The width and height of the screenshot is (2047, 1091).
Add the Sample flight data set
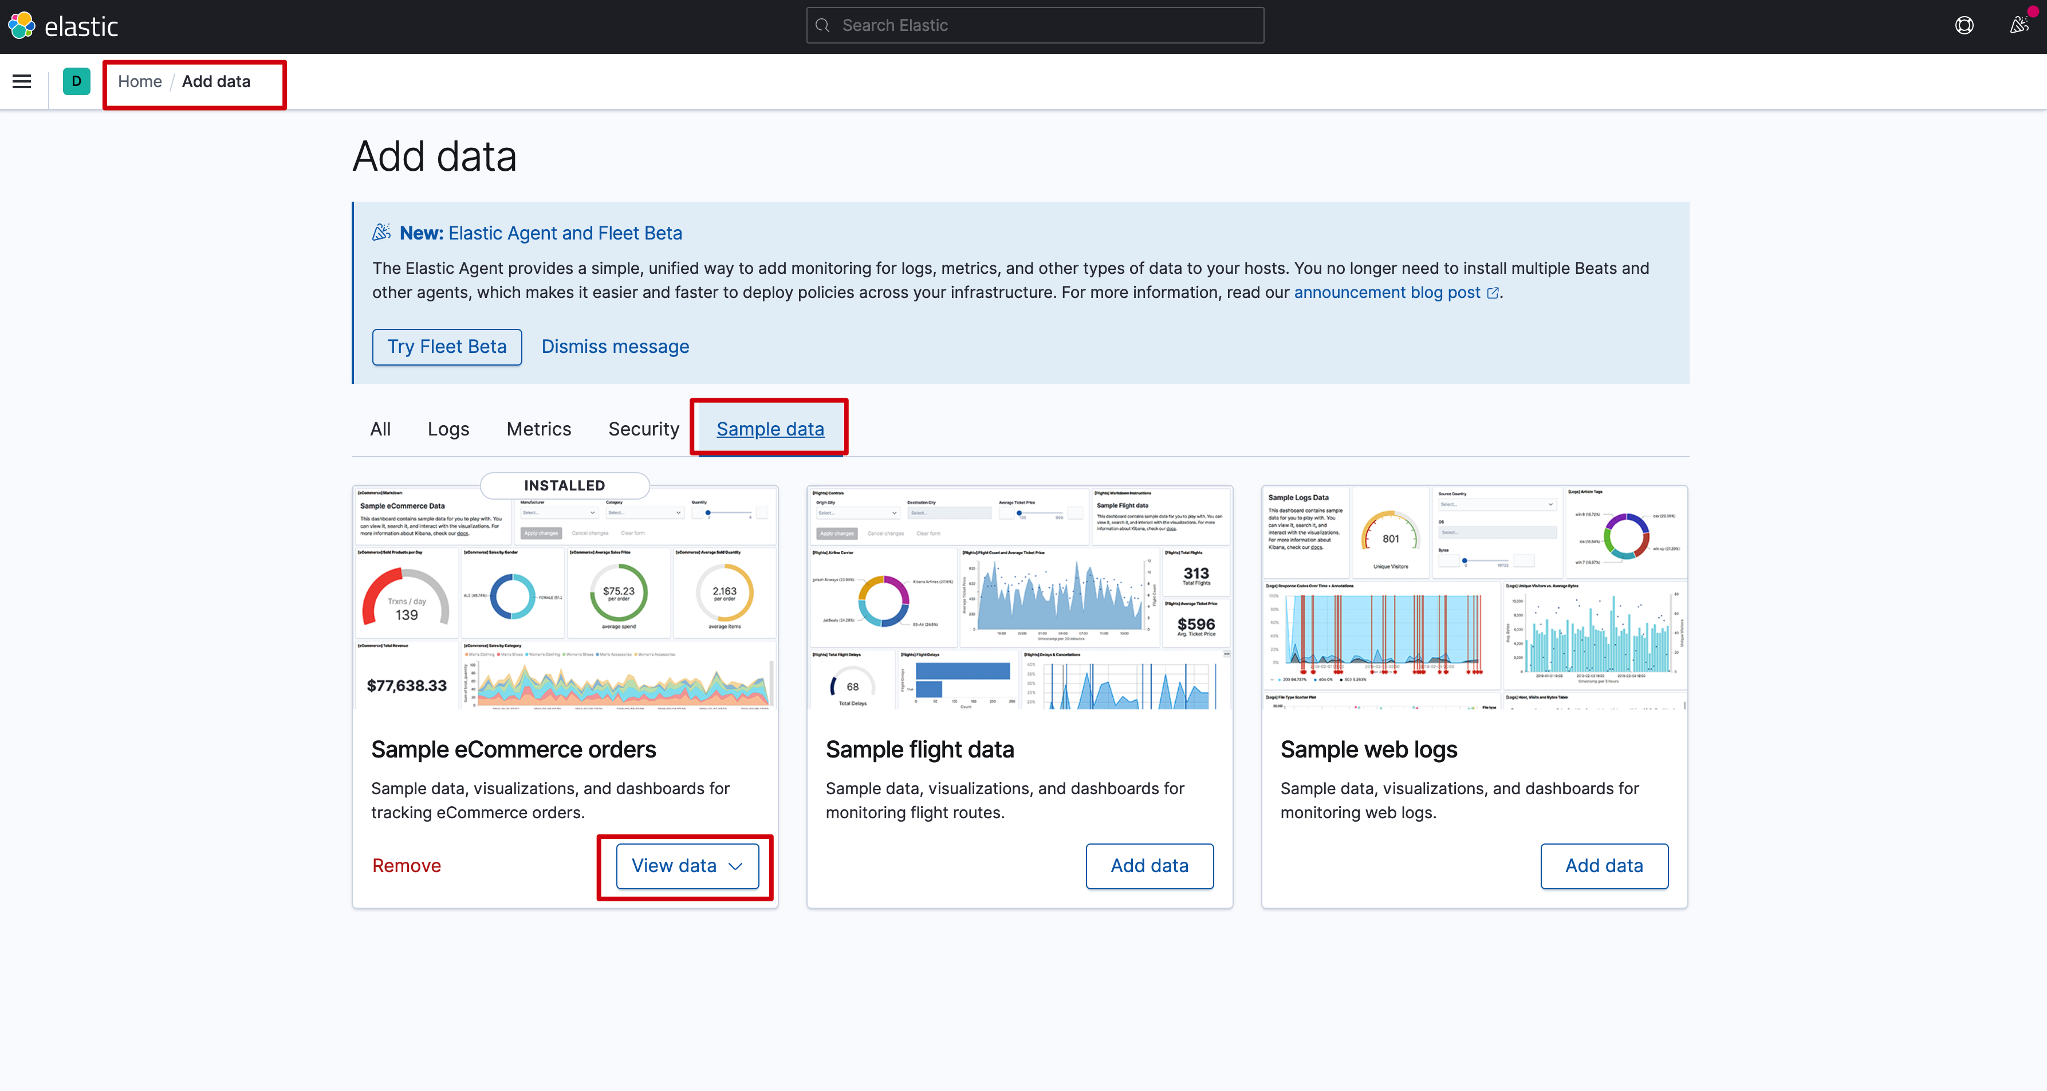pyautogui.click(x=1149, y=865)
